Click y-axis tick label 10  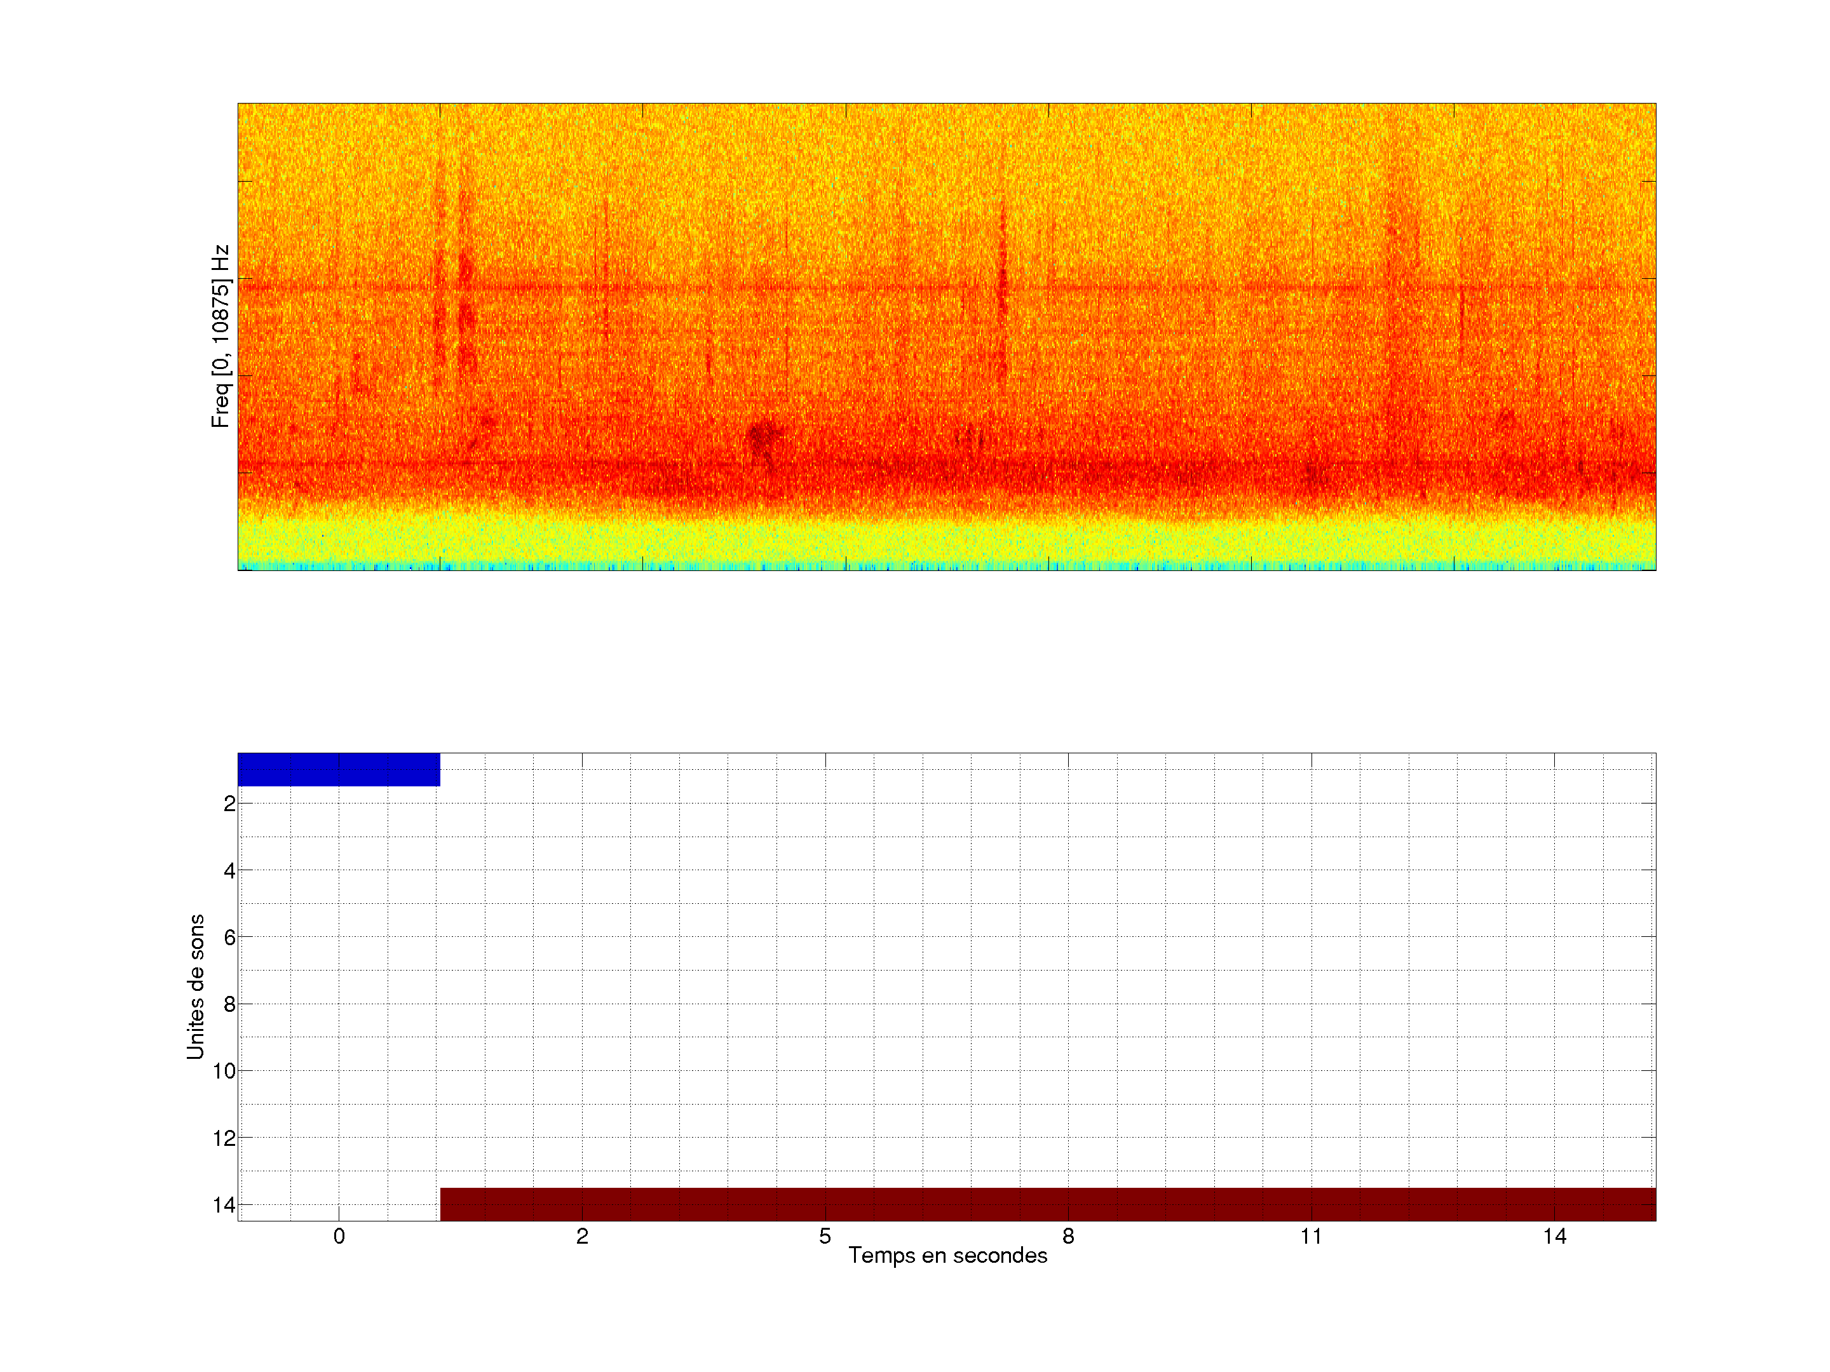[x=224, y=1072]
